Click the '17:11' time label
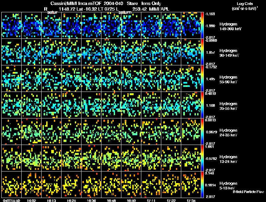The width and height of the screenshot is (266, 202). (151, 200)
